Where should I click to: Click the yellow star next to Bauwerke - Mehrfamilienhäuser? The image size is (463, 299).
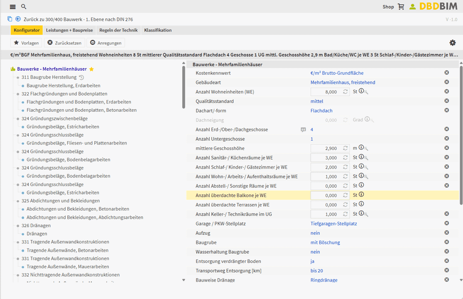click(91, 69)
